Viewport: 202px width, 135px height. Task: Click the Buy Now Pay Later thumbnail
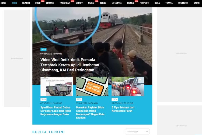pos(92,86)
